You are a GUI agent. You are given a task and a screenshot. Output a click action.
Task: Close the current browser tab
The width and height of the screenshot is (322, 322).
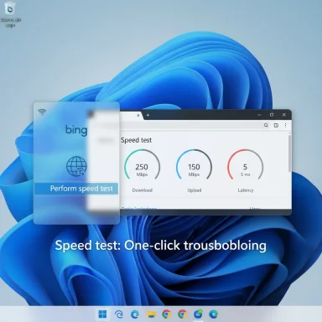[138, 115]
